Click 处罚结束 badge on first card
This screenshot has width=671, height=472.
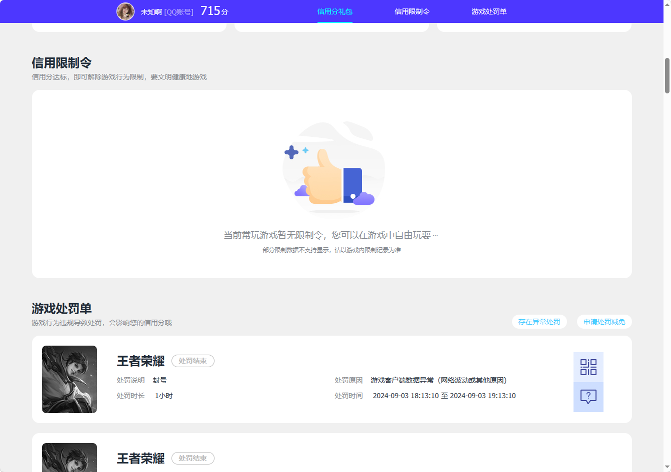(x=192, y=361)
